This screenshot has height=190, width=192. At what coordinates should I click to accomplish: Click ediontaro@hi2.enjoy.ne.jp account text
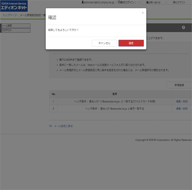point(99,2)
